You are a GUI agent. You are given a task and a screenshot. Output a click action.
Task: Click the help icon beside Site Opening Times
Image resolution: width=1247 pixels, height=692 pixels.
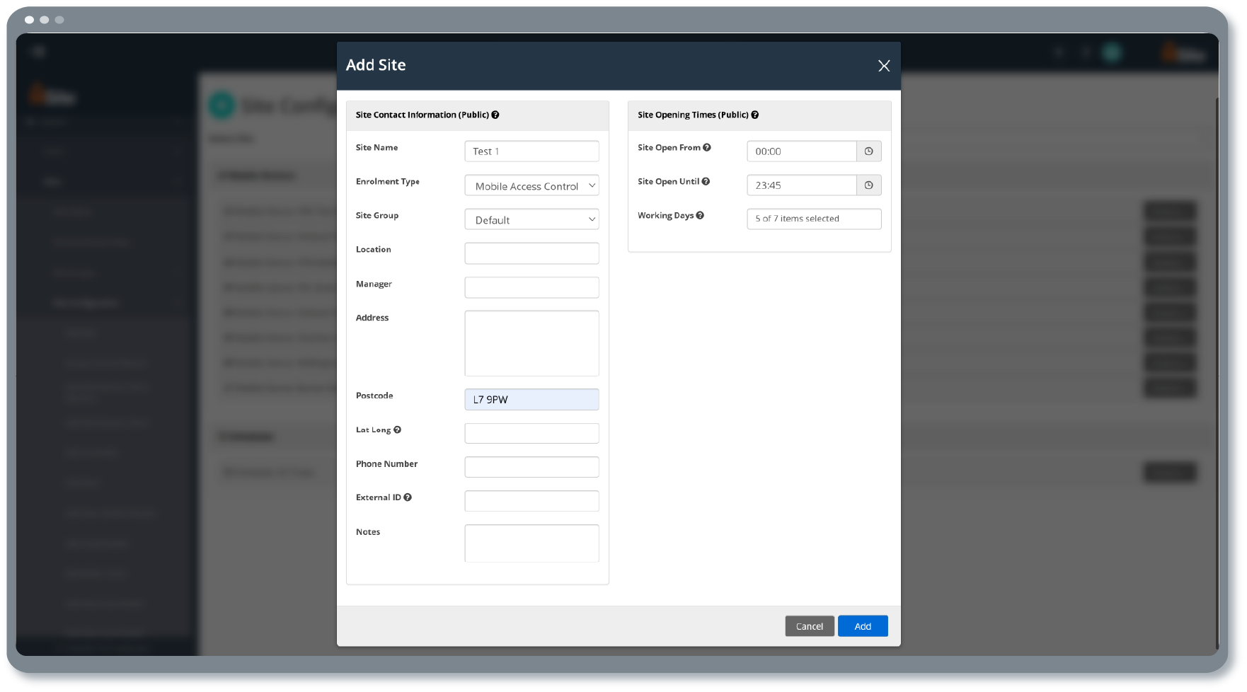click(x=755, y=115)
